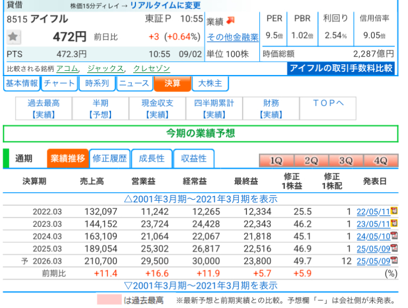
Task: Jump to 半期【予想】 section
Action: tap(101, 109)
